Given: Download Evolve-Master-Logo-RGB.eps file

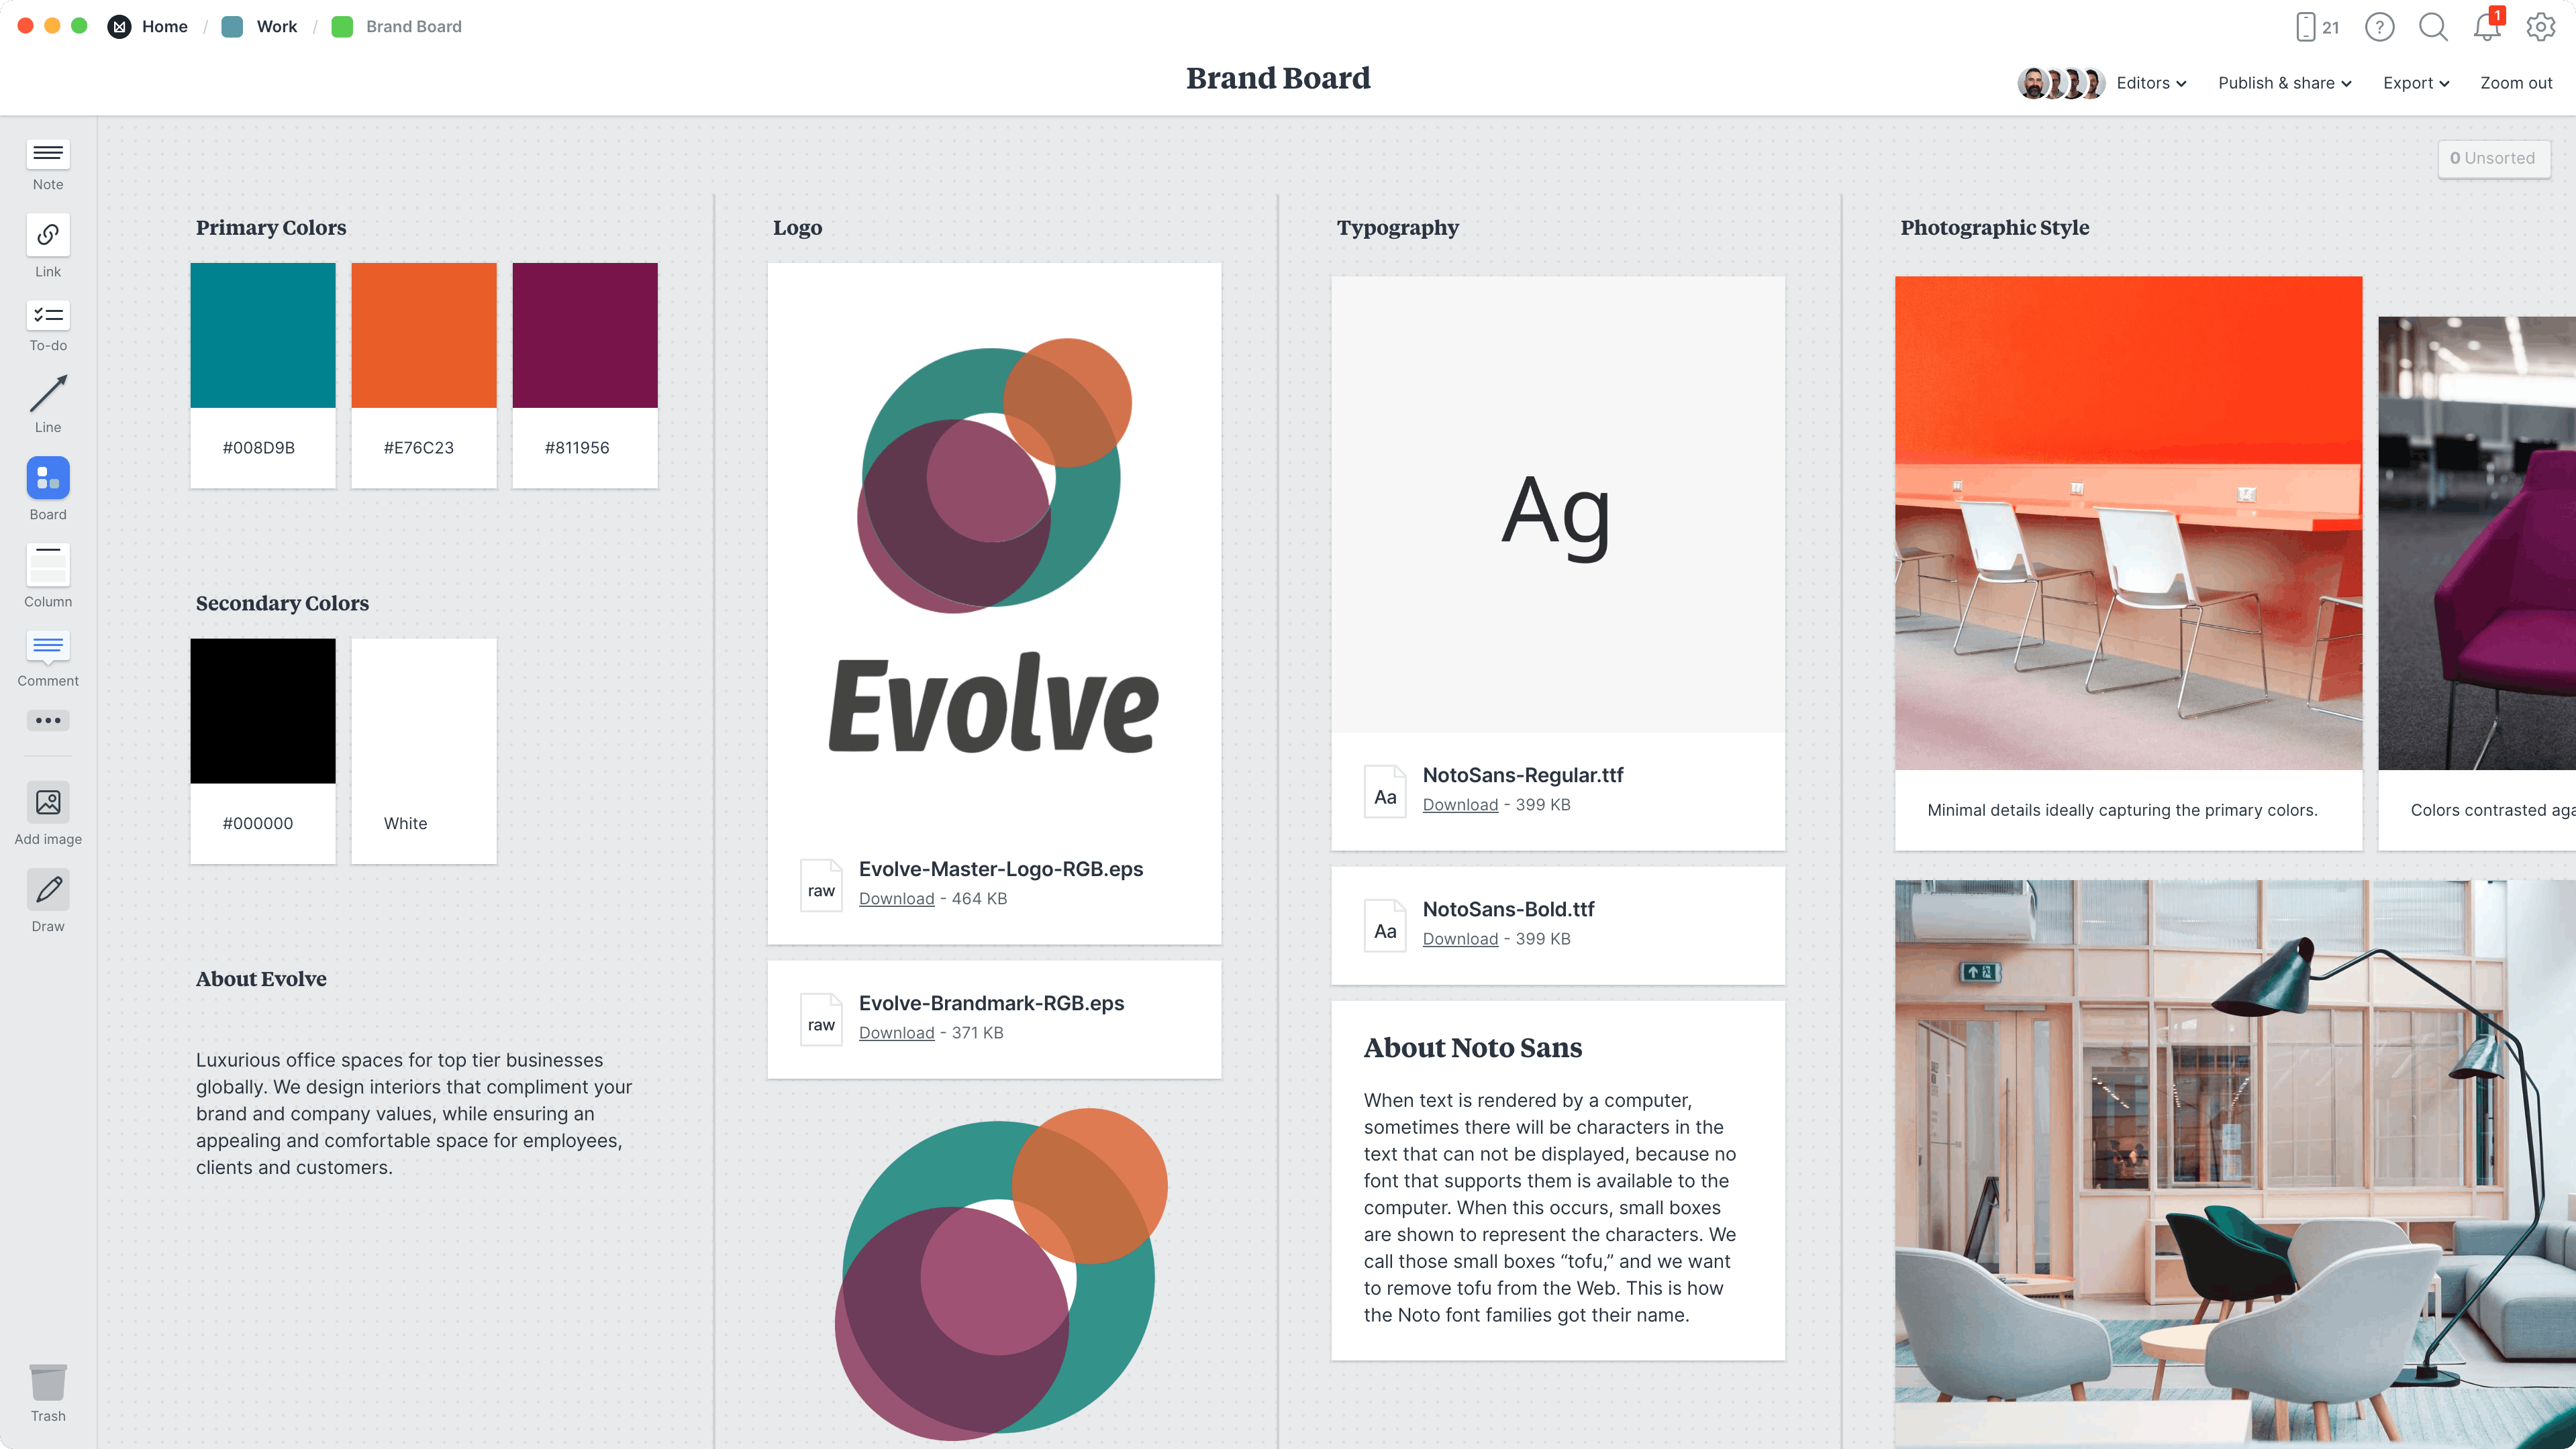Looking at the screenshot, I should pos(897,897).
